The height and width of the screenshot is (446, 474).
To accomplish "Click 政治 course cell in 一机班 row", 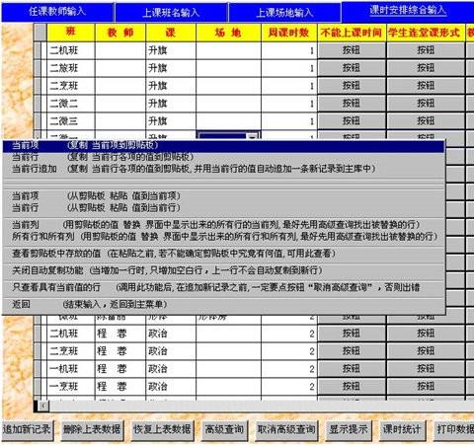I will [171, 369].
